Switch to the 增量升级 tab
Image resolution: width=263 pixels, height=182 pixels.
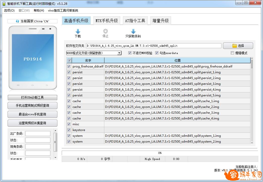click(x=160, y=21)
